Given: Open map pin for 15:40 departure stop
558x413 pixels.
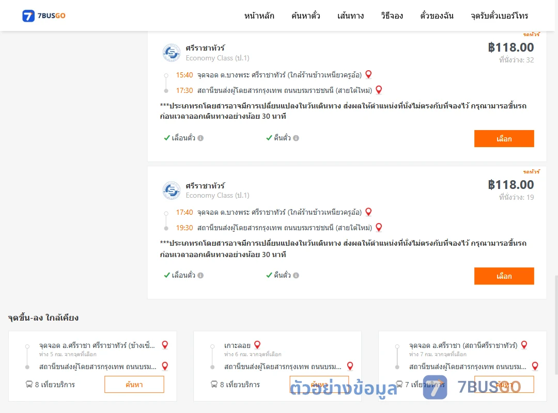Looking at the screenshot, I should click(x=369, y=74).
